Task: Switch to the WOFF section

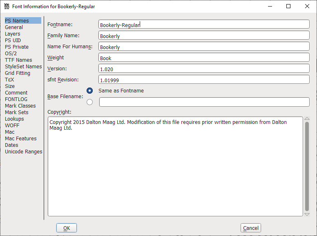Action: pos(12,126)
